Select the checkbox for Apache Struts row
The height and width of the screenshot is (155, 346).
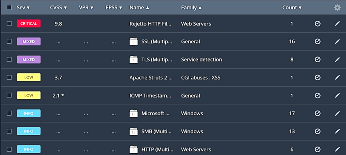pos(9,77)
